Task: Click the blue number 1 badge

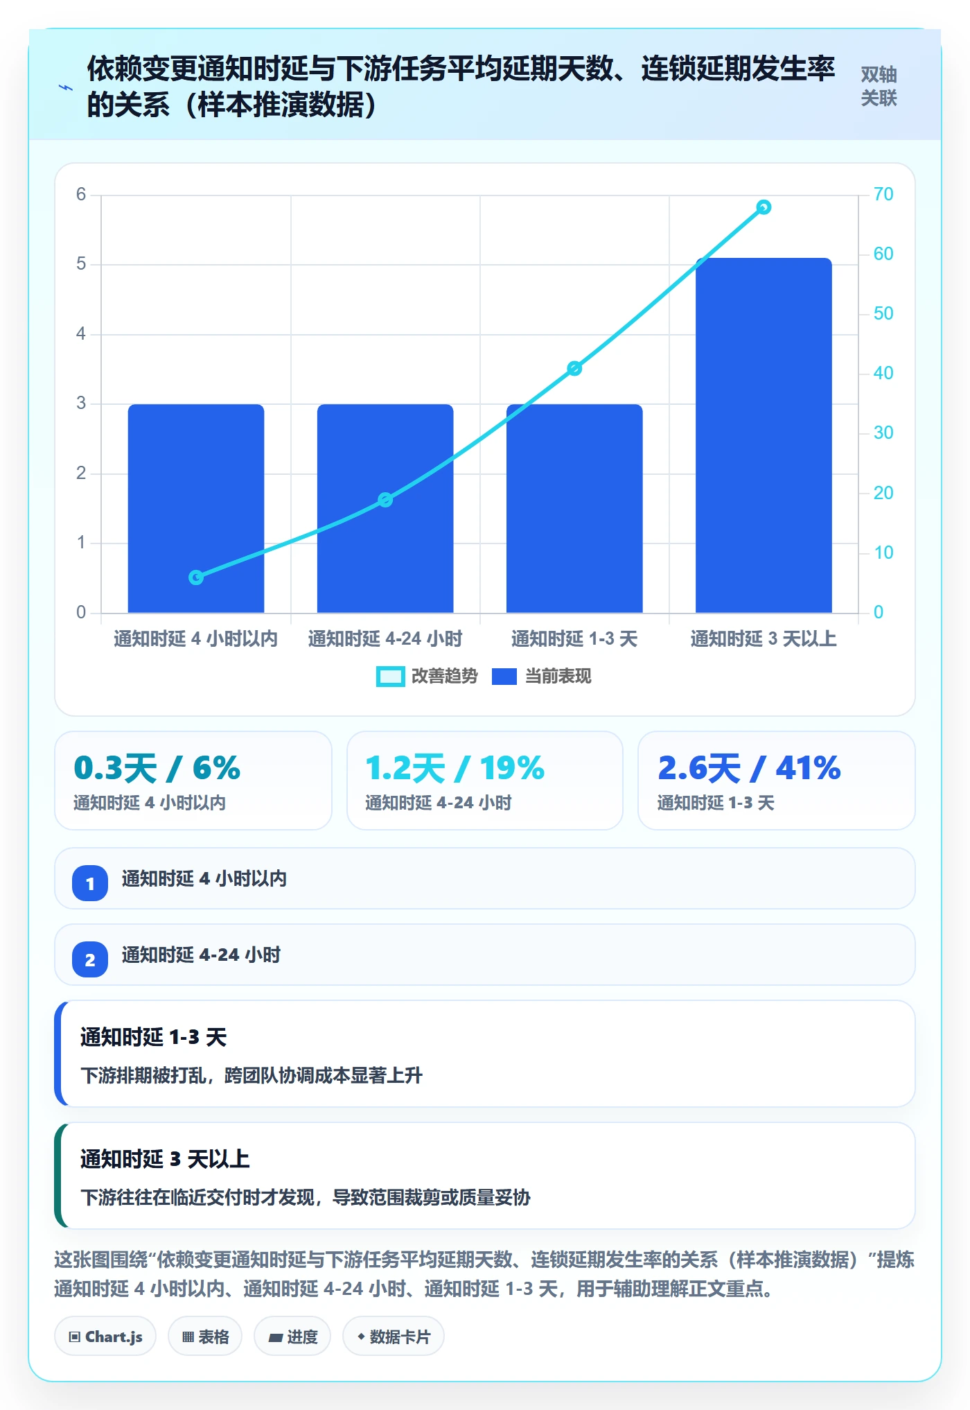Action: [90, 883]
